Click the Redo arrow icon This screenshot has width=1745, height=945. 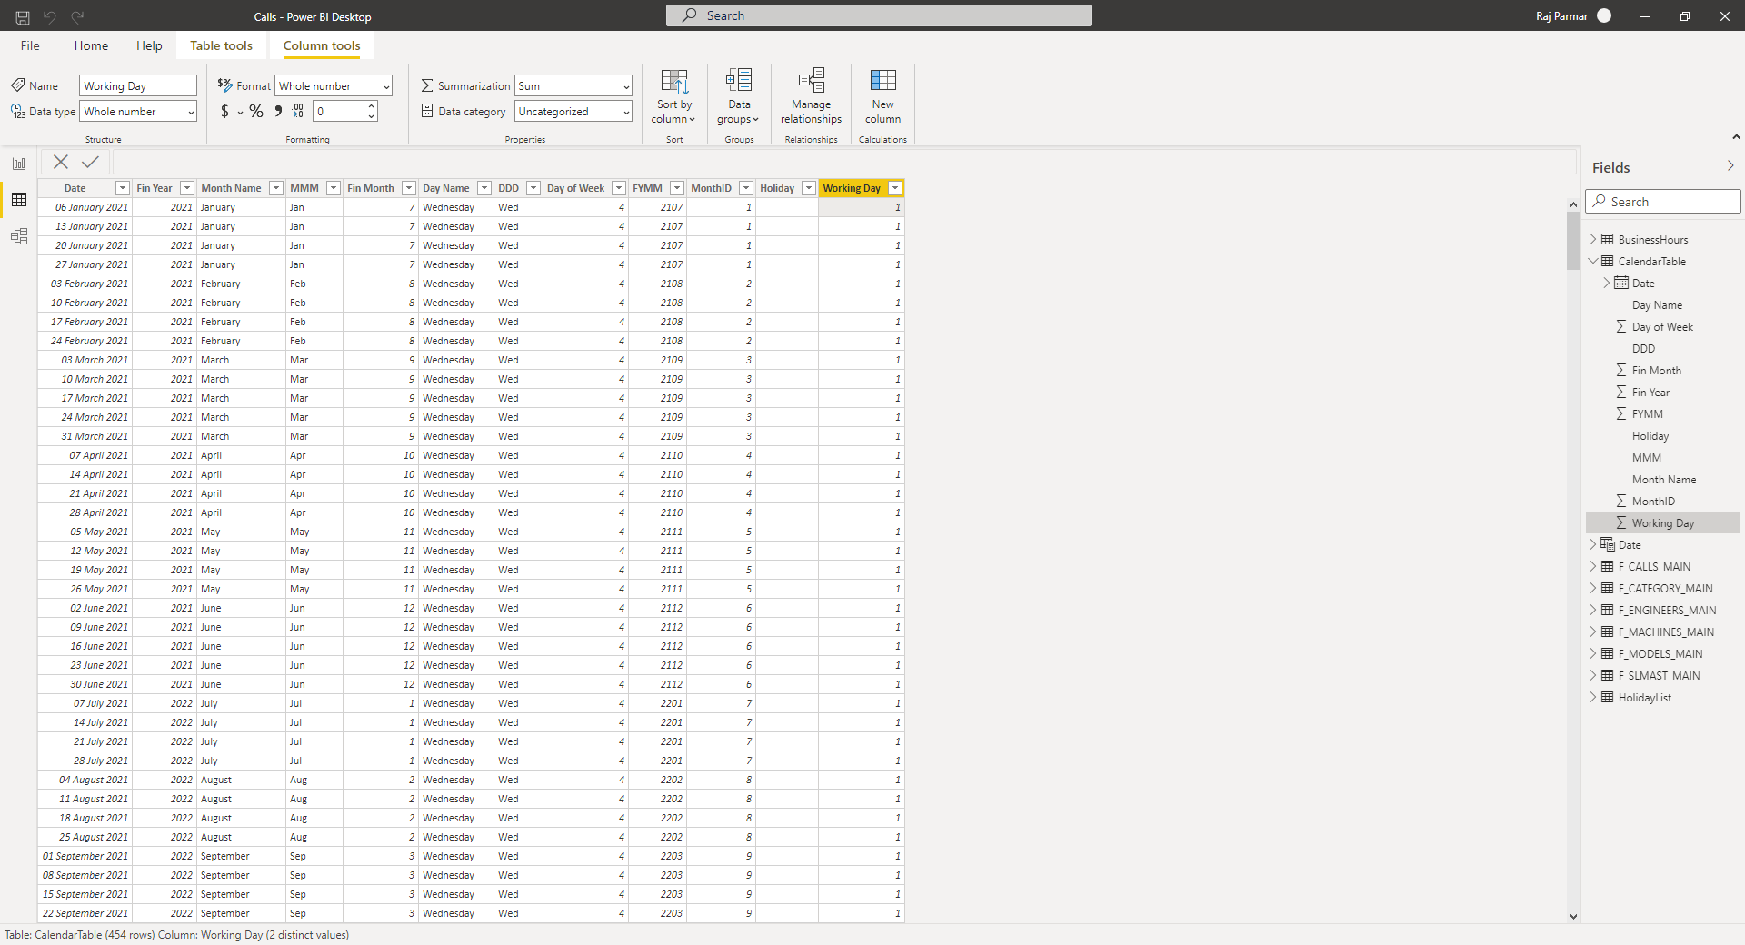point(78,16)
